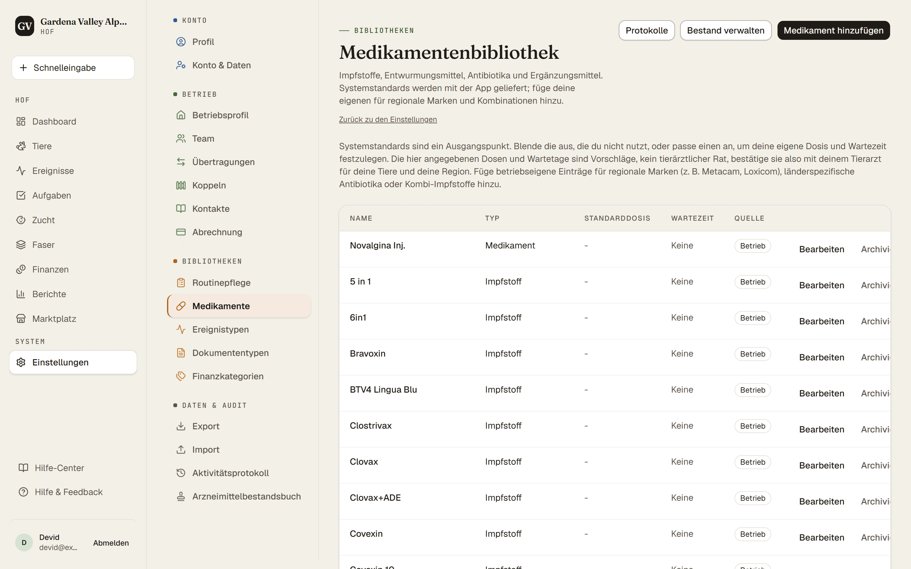Click the Aufgaben checkbox icon
The image size is (911, 569).
click(x=21, y=195)
